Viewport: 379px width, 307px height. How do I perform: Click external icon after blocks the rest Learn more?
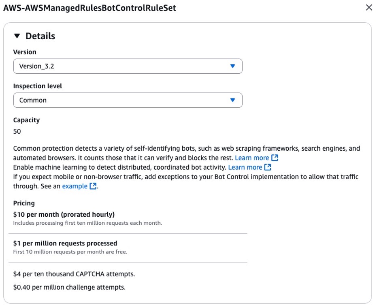click(275, 158)
